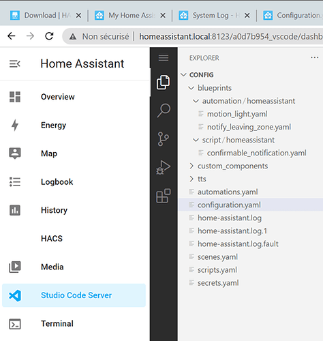
Task: Open the Search magnifier in activity bar
Action: pos(164,110)
